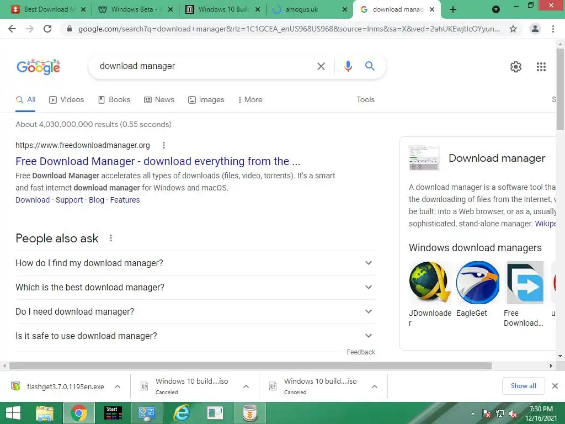Open options for flashget3.7.0.1195en.exe download

click(118, 386)
